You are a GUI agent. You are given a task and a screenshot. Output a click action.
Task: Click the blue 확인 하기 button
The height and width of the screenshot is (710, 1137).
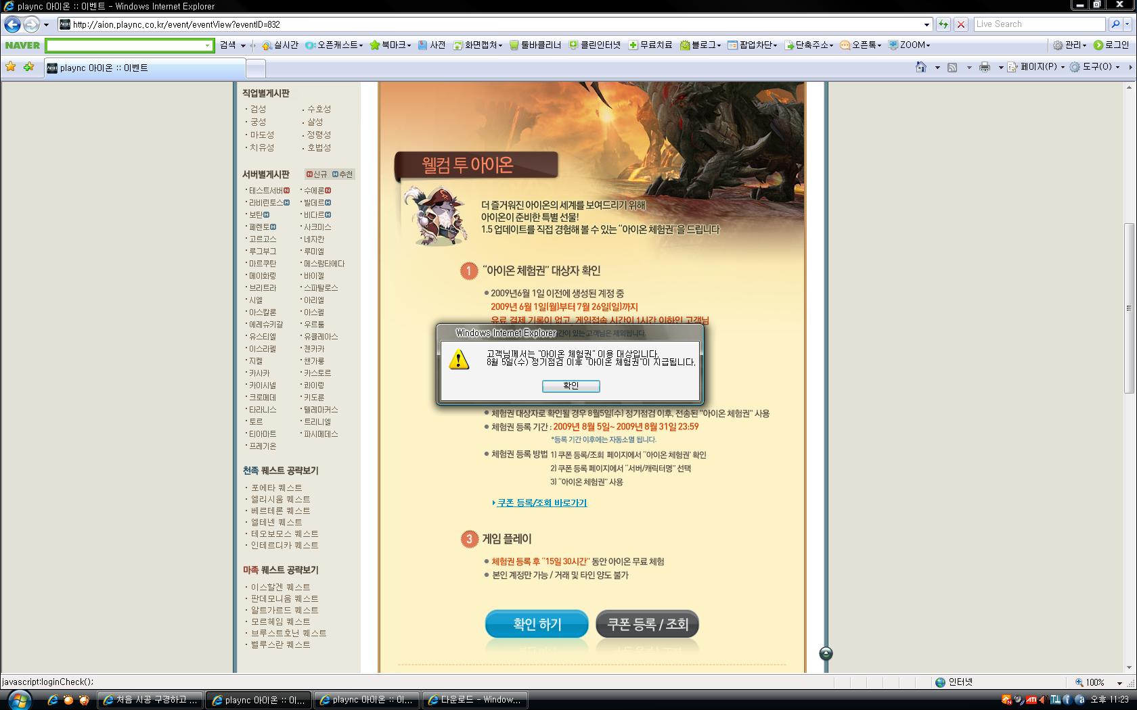tap(537, 624)
